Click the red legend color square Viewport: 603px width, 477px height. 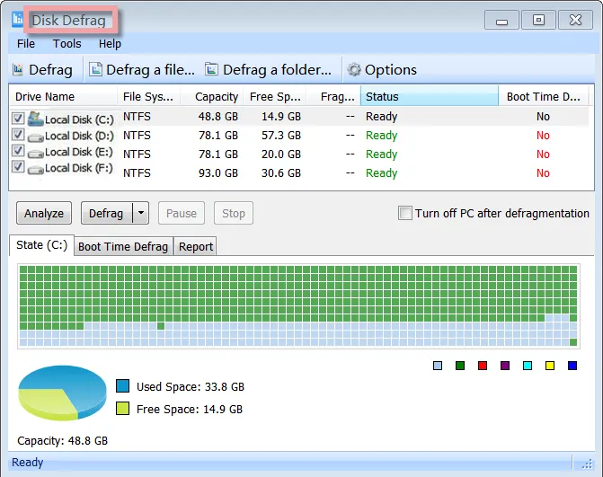coord(483,366)
